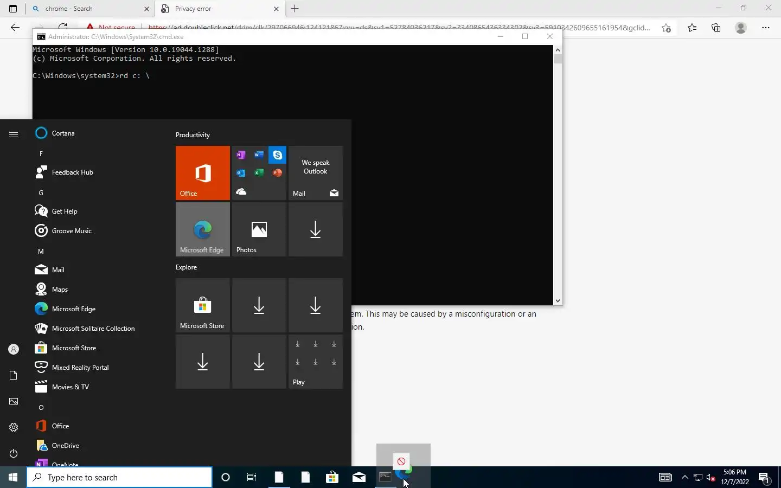Open the Maps app
Screen dimensions: 781x488
tap(97, 290)
